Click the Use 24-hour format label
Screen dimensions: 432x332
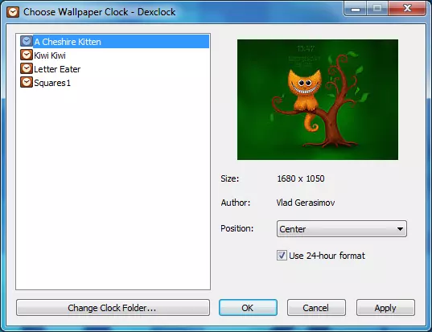327,256
